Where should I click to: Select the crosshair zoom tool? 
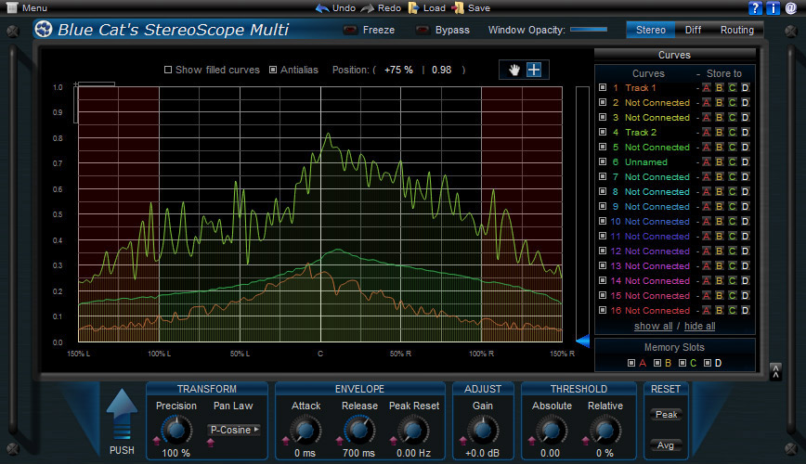[534, 70]
